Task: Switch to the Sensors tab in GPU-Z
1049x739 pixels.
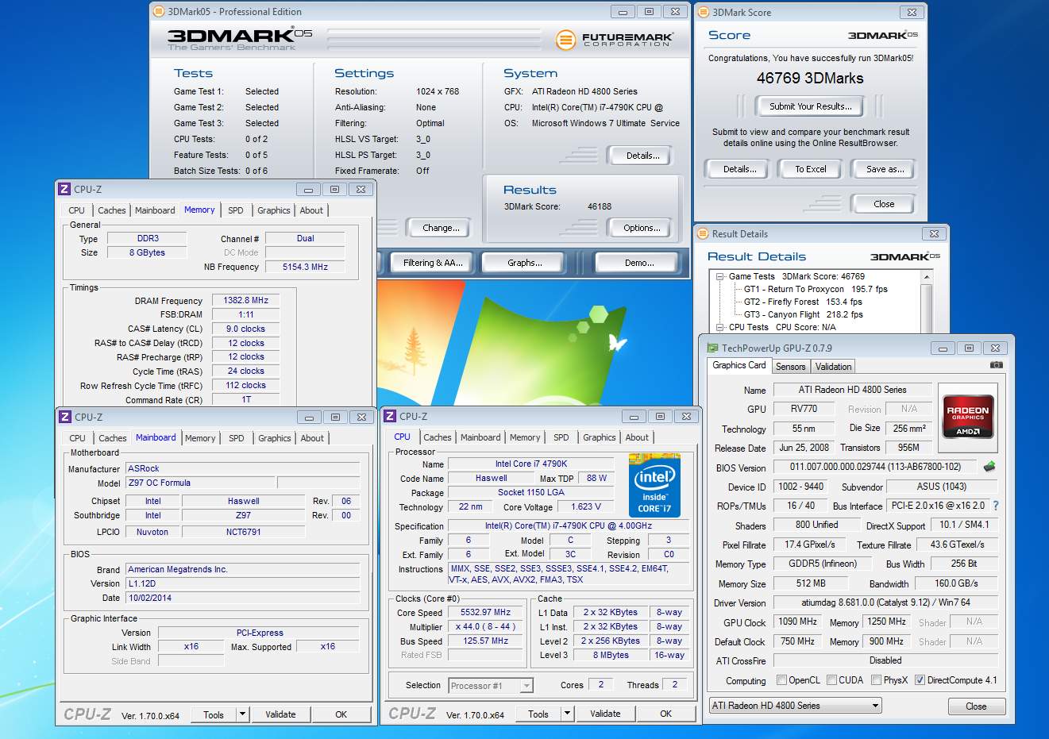Action: [x=790, y=367]
